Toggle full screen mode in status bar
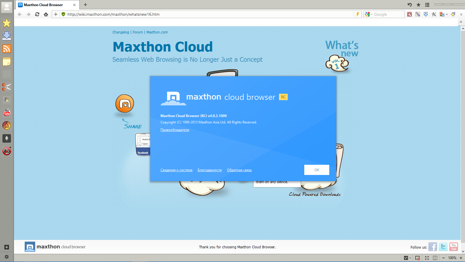Screen dimensions: 465x262 tap(427, 258)
